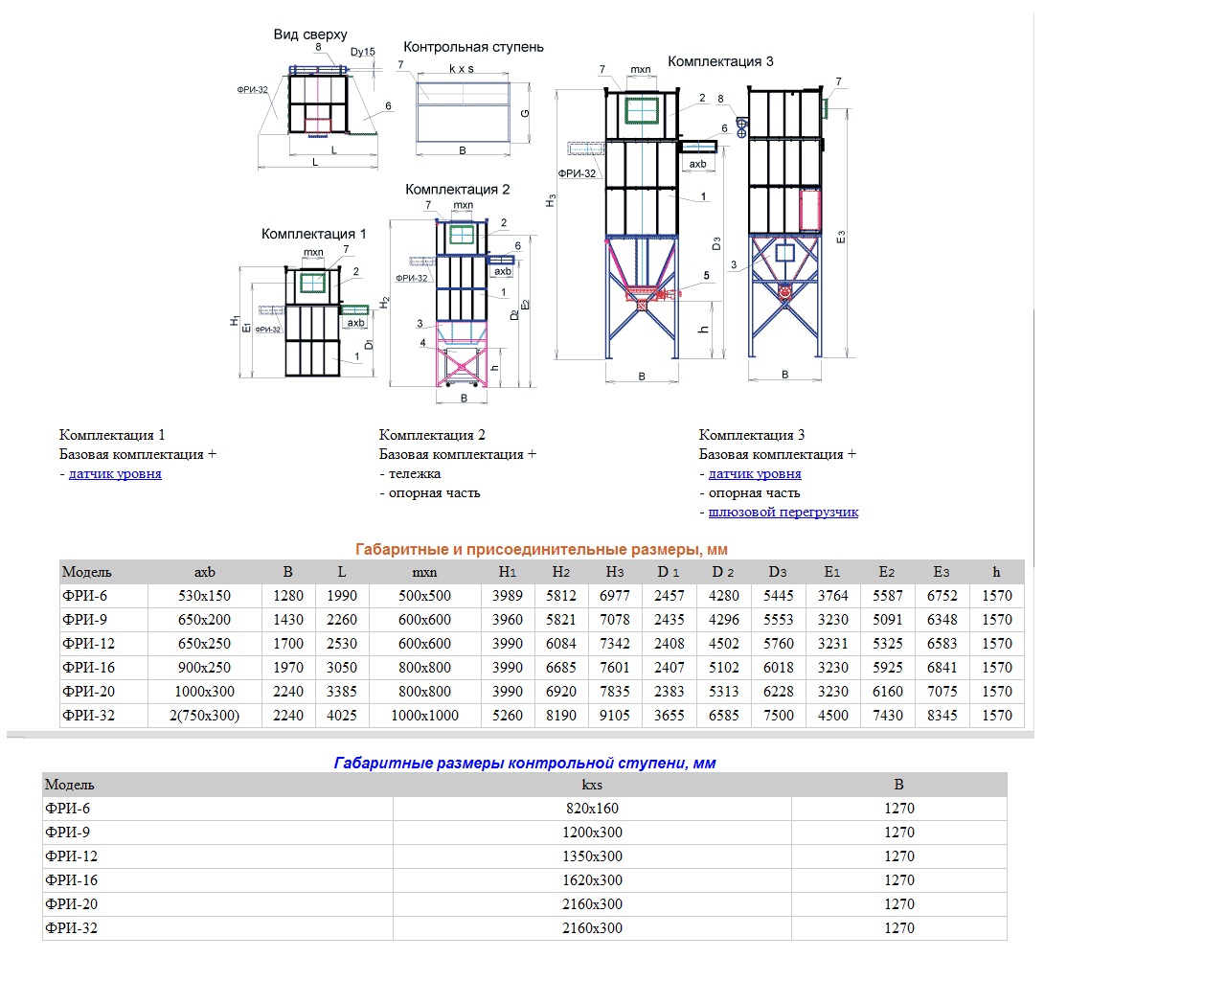Image resolution: width=1226 pixels, height=981 pixels.
Task: Click the '5313' D2 value
Action: (724, 692)
